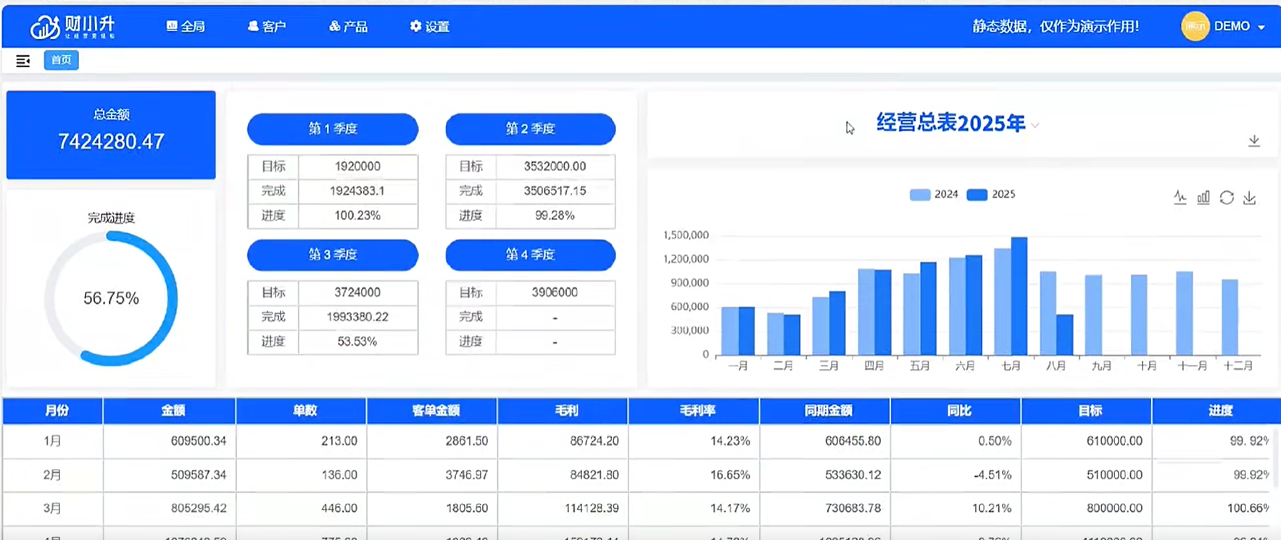This screenshot has height=540, width=1281.
Task: Download the 经营总表 report header icon
Action: (x=1254, y=141)
